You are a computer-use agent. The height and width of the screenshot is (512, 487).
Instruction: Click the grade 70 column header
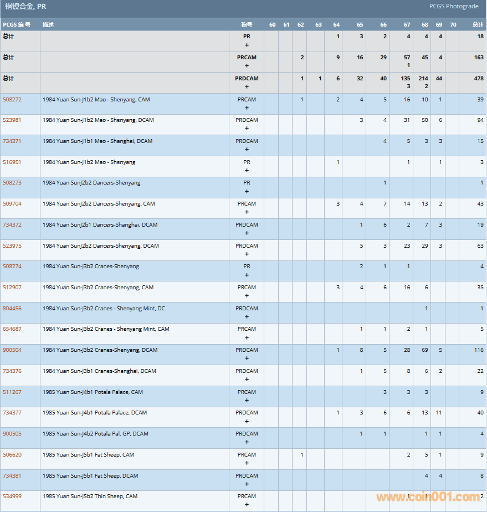click(453, 25)
